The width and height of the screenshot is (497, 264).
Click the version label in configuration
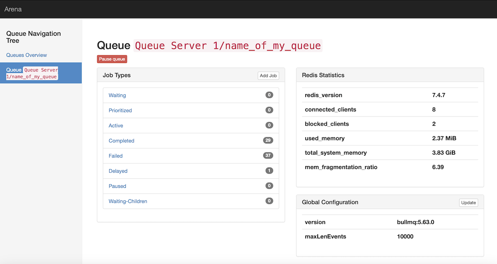(315, 222)
